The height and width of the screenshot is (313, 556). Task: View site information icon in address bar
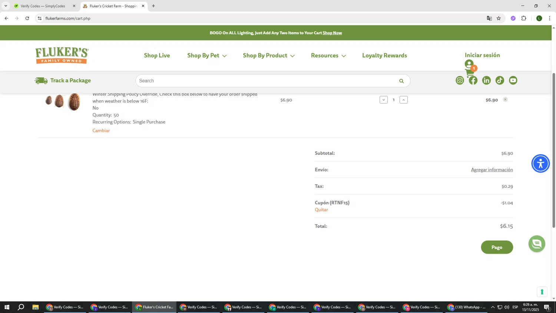click(40, 18)
